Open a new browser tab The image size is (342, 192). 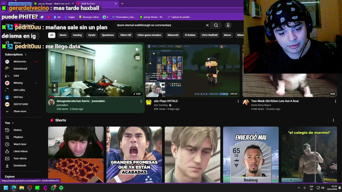pyautogui.click(x=122, y=4)
